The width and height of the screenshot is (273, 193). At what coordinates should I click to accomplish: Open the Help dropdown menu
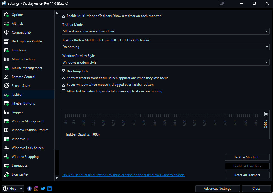pos(13,189)
